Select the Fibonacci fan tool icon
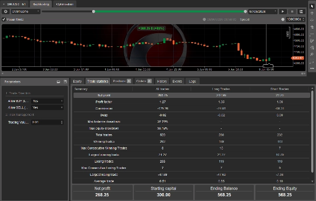This screenshot has height=201, width=316. tap(312, 48)
